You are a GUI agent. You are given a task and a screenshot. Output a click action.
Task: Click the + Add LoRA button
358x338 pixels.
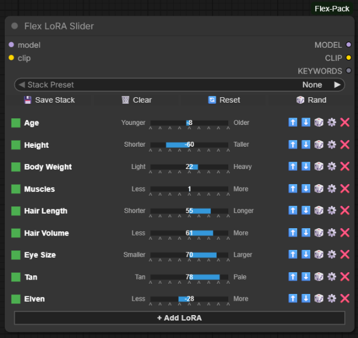point(179,317)
